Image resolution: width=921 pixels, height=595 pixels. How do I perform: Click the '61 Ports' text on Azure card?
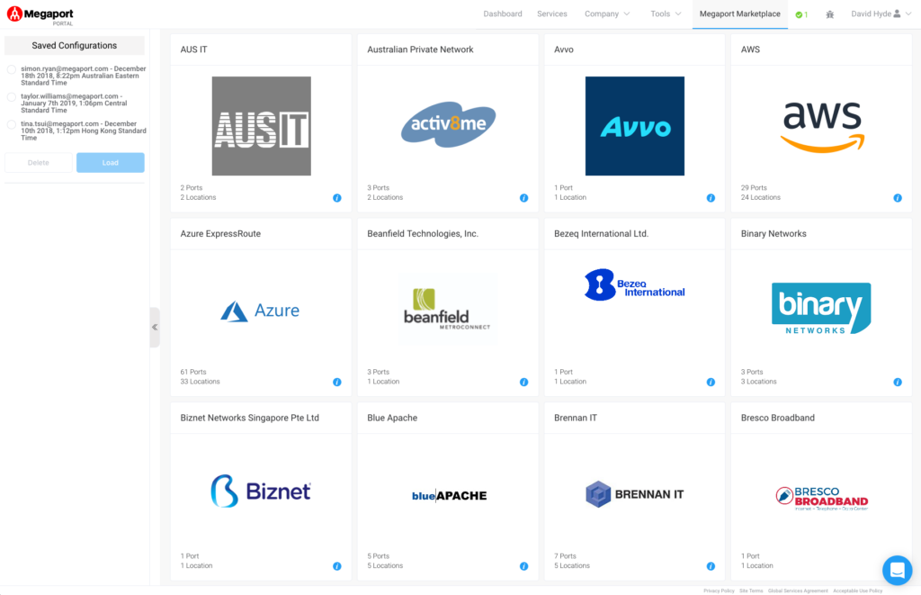(x=193, y=372)
